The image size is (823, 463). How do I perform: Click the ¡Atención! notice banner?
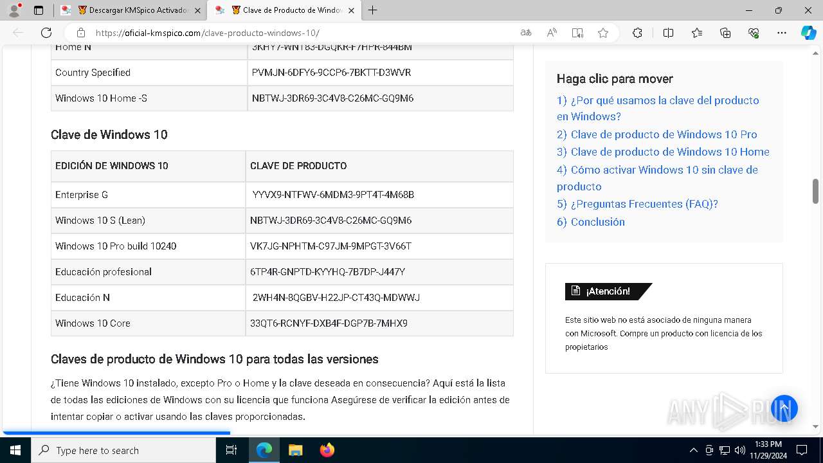coord(608,291)
